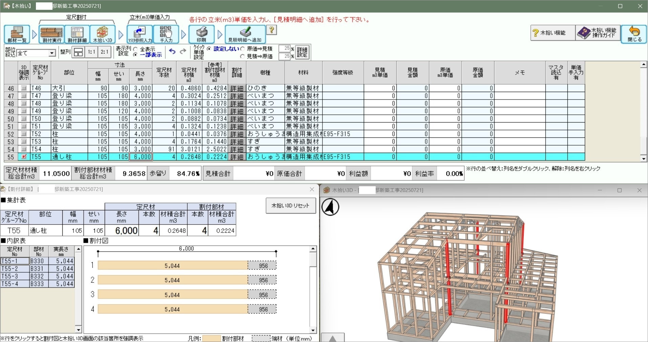
Task: Select 手入力 manual entry
Action: pyautogui.click(x=166, y=34)
